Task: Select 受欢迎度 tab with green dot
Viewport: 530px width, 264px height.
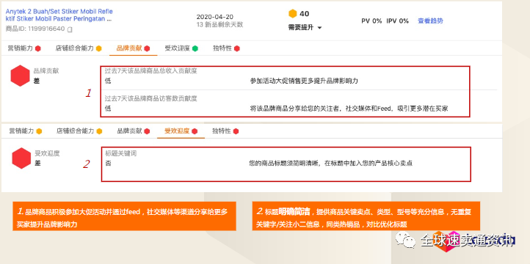Action: point(181,48)
